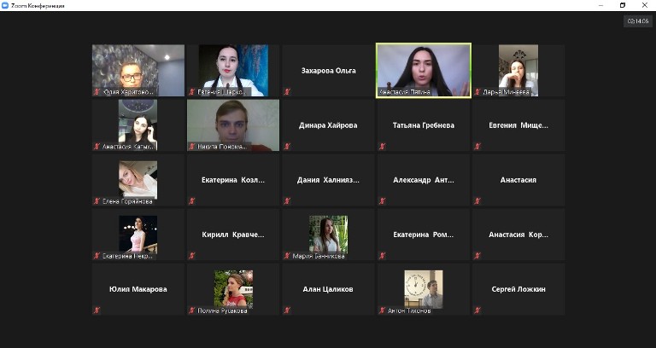The height and width of the screenshot is (348, 656).
Task: Click muted mic icon on Татьяна Гребнева tile
Action: click(382, 146)
